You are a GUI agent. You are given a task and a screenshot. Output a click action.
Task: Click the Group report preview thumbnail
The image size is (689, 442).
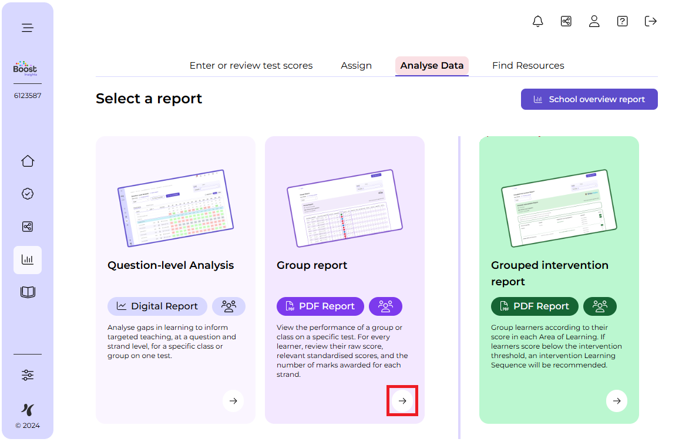tap(344, 208)
